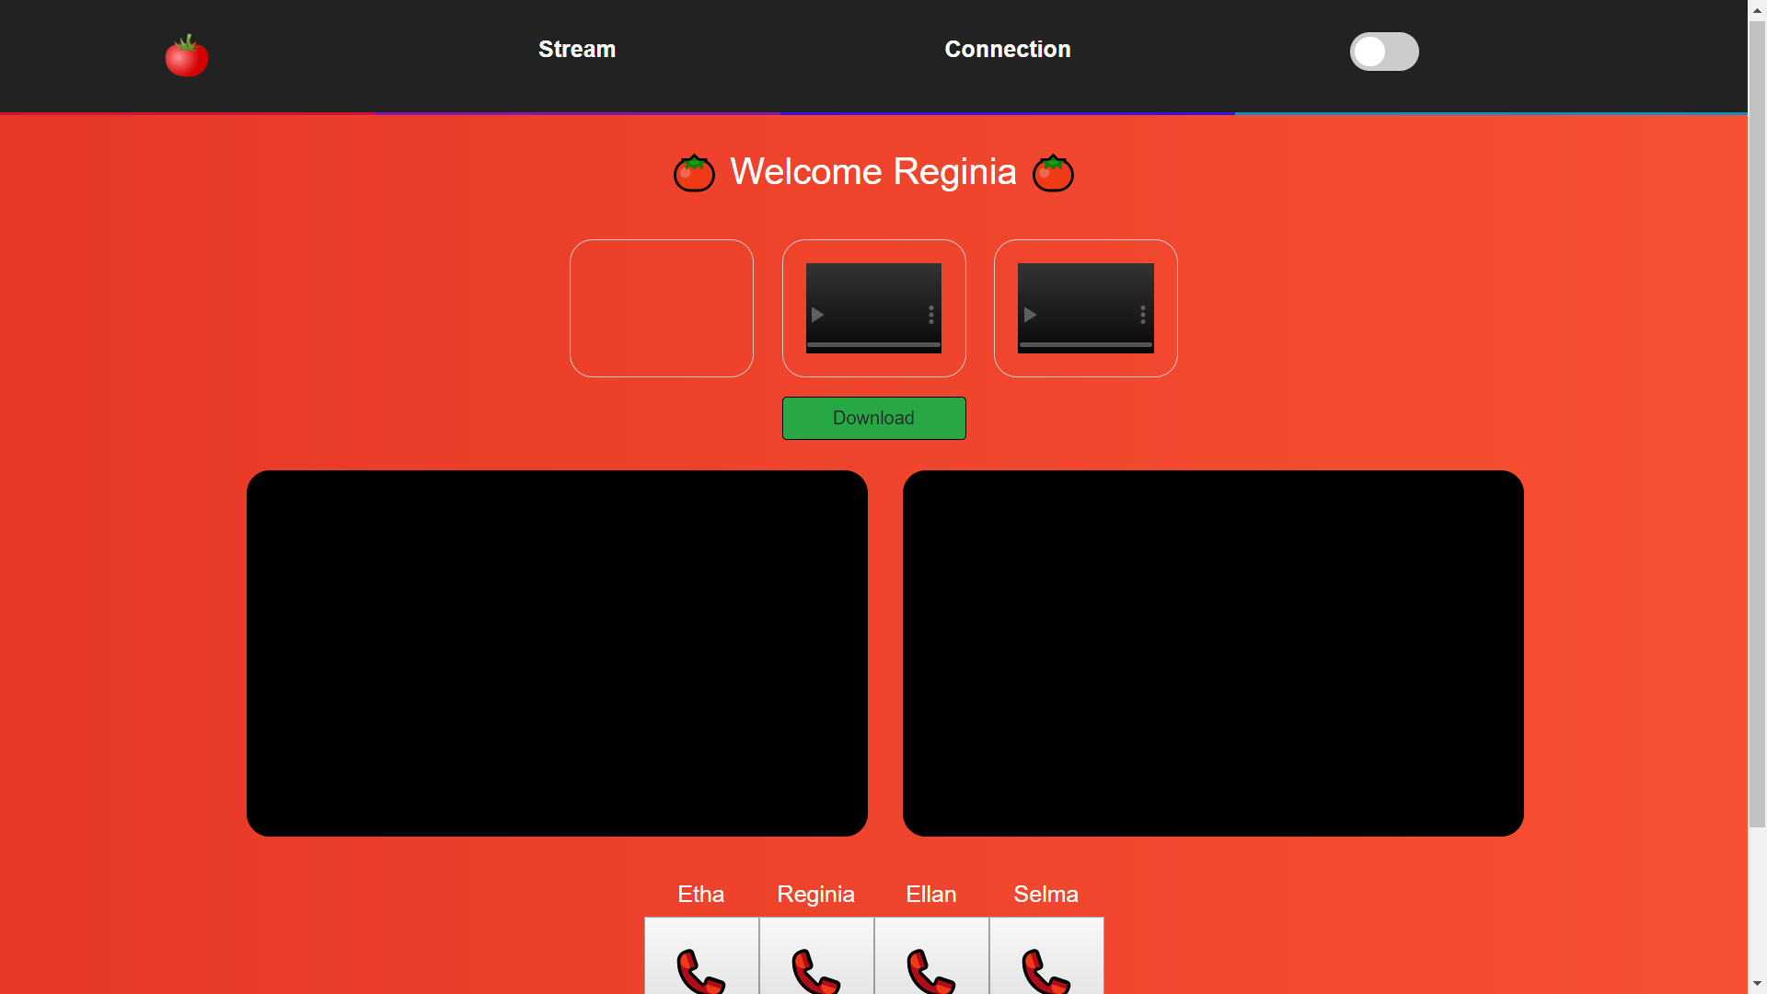Click the right video's progress bar
This screenshot has height=994, width=1767.
1085,344
